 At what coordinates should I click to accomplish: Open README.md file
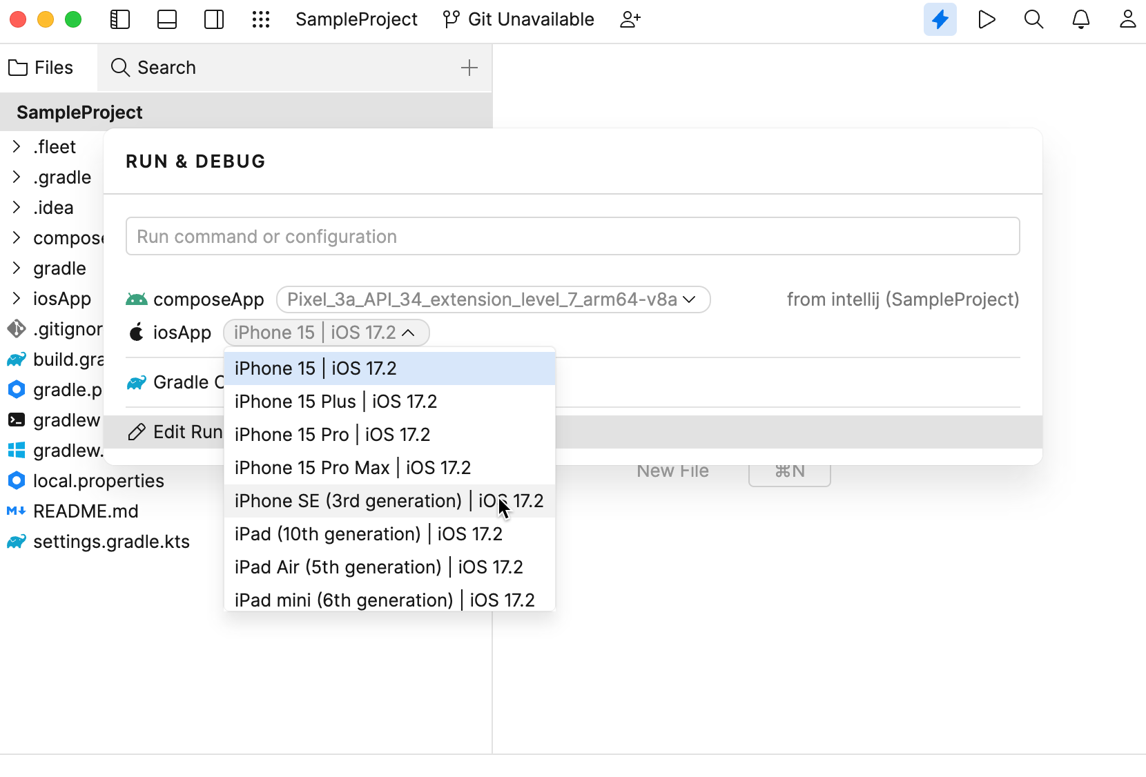[86, 511]
